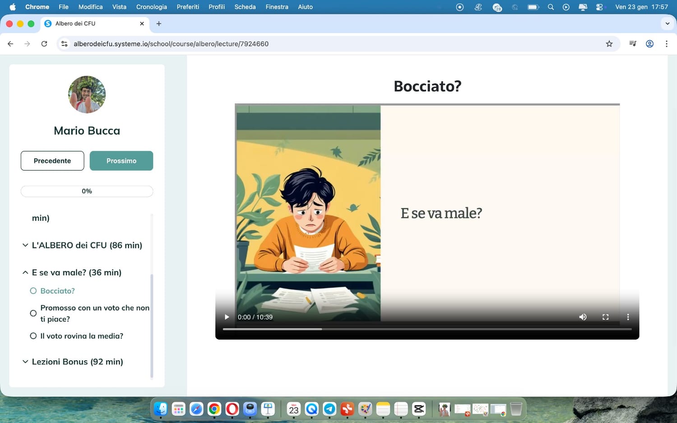Collapse the E se va male? section
This screenshot has height=423, width=677.
(x=72, y=272)
